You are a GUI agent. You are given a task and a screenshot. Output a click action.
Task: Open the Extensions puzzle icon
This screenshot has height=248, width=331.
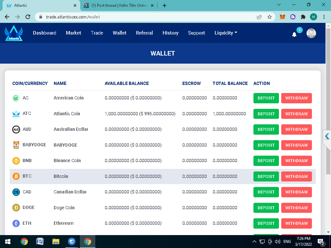(x=303, y=17)
